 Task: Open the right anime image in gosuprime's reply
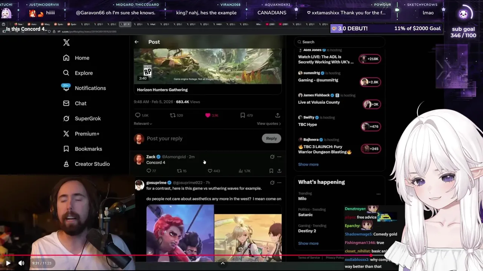click(248, 238)
